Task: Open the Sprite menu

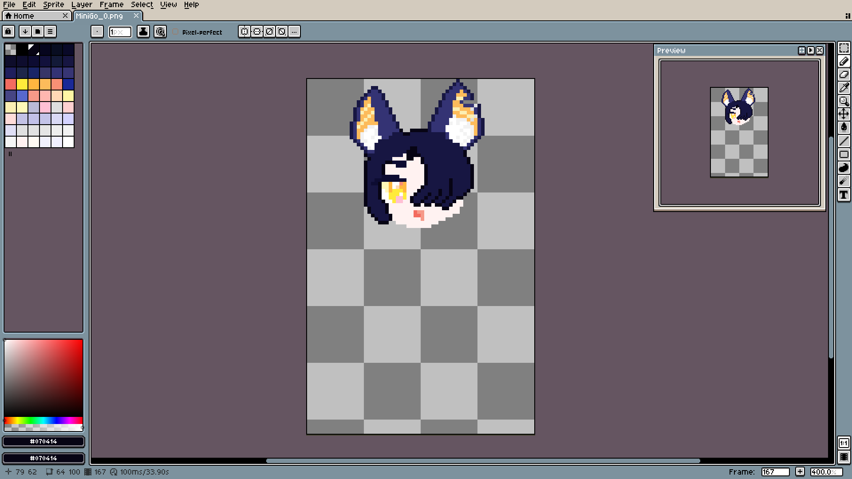Action: [53, 4]
